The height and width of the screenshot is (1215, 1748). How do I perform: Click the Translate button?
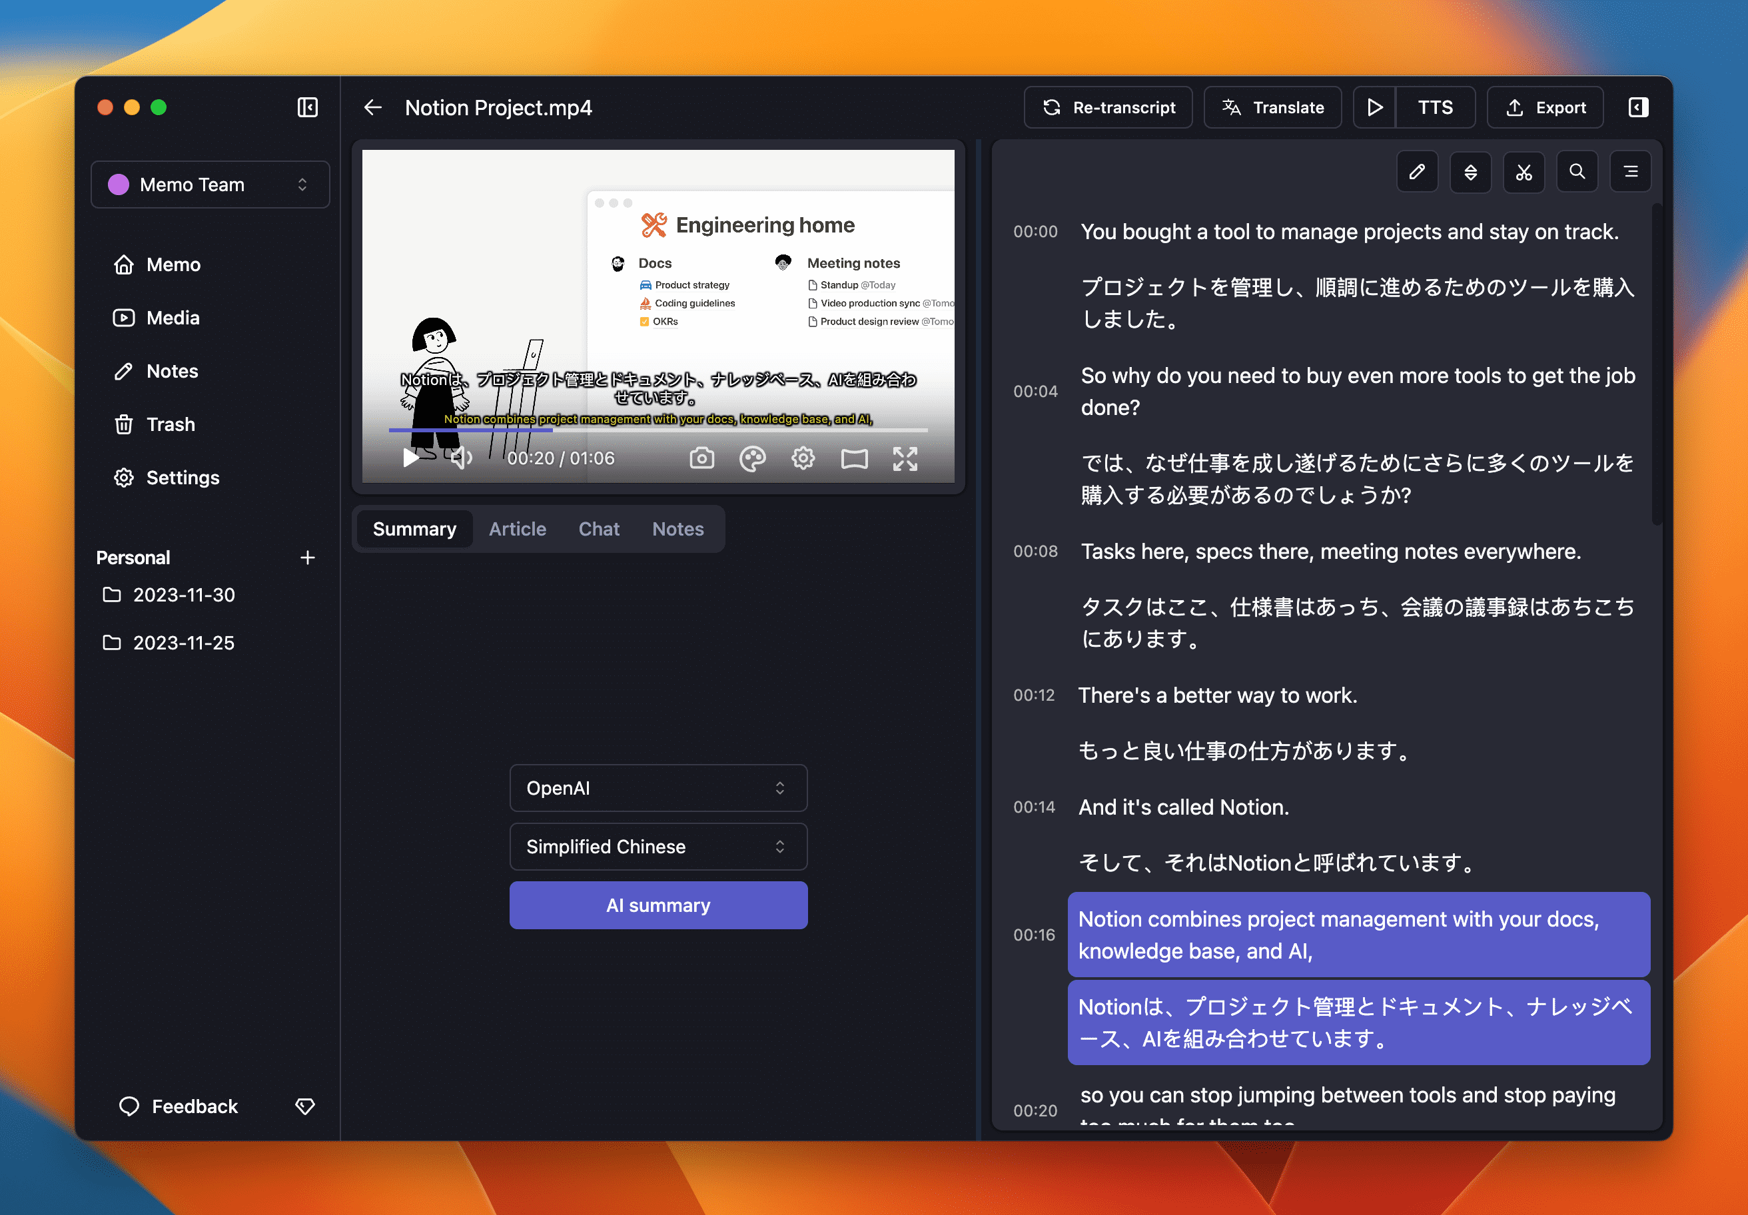(1270, 107)
